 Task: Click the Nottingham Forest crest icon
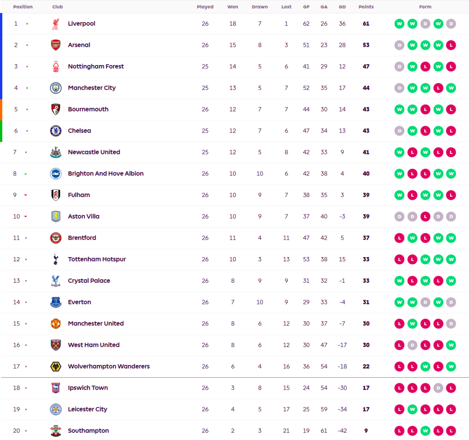coord(55,66)
